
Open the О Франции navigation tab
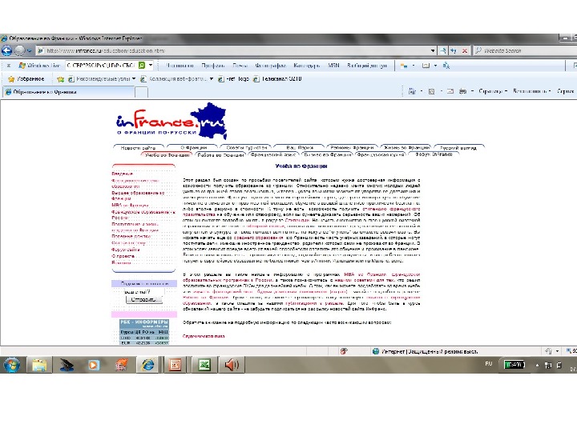[x=194, y=148]
